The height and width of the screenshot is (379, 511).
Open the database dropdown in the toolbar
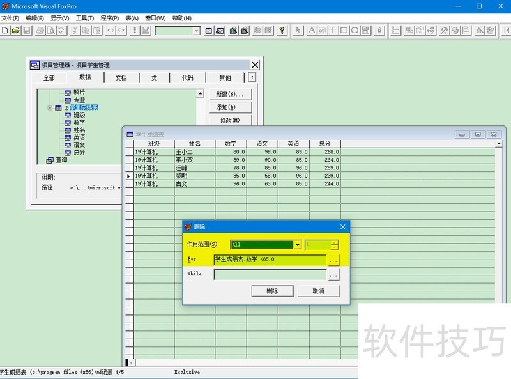[196, 31]
